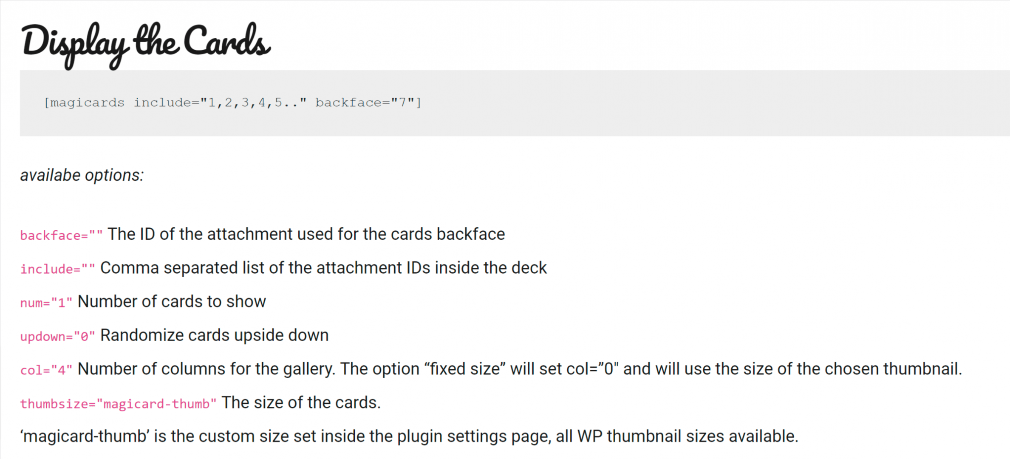Select the updown="0" code snippet
Screen dimensions: 1010x459
(x=58, y=336)
